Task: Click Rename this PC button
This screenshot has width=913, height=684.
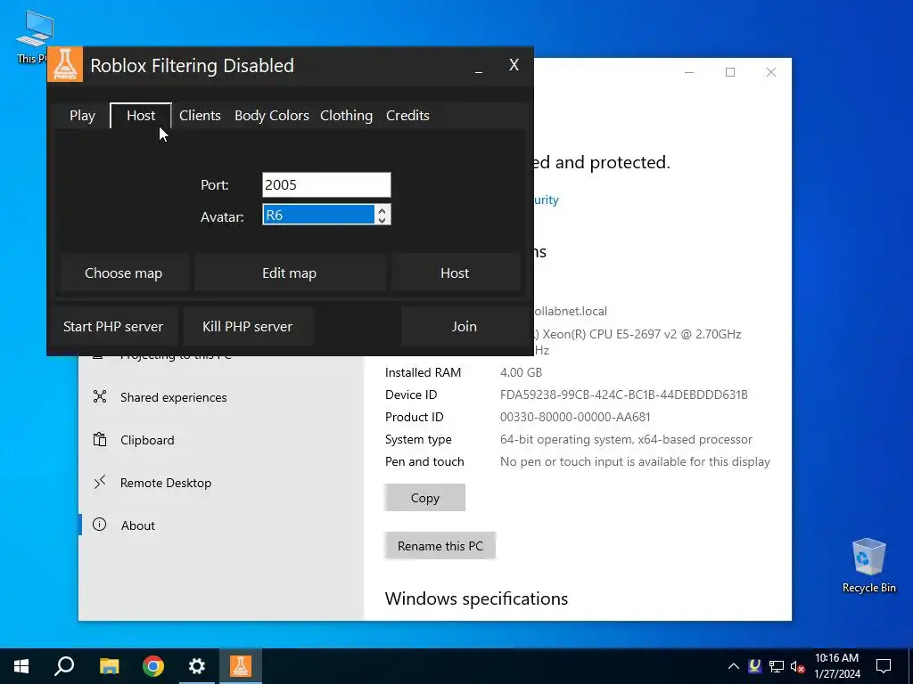Action: (440, 546)
